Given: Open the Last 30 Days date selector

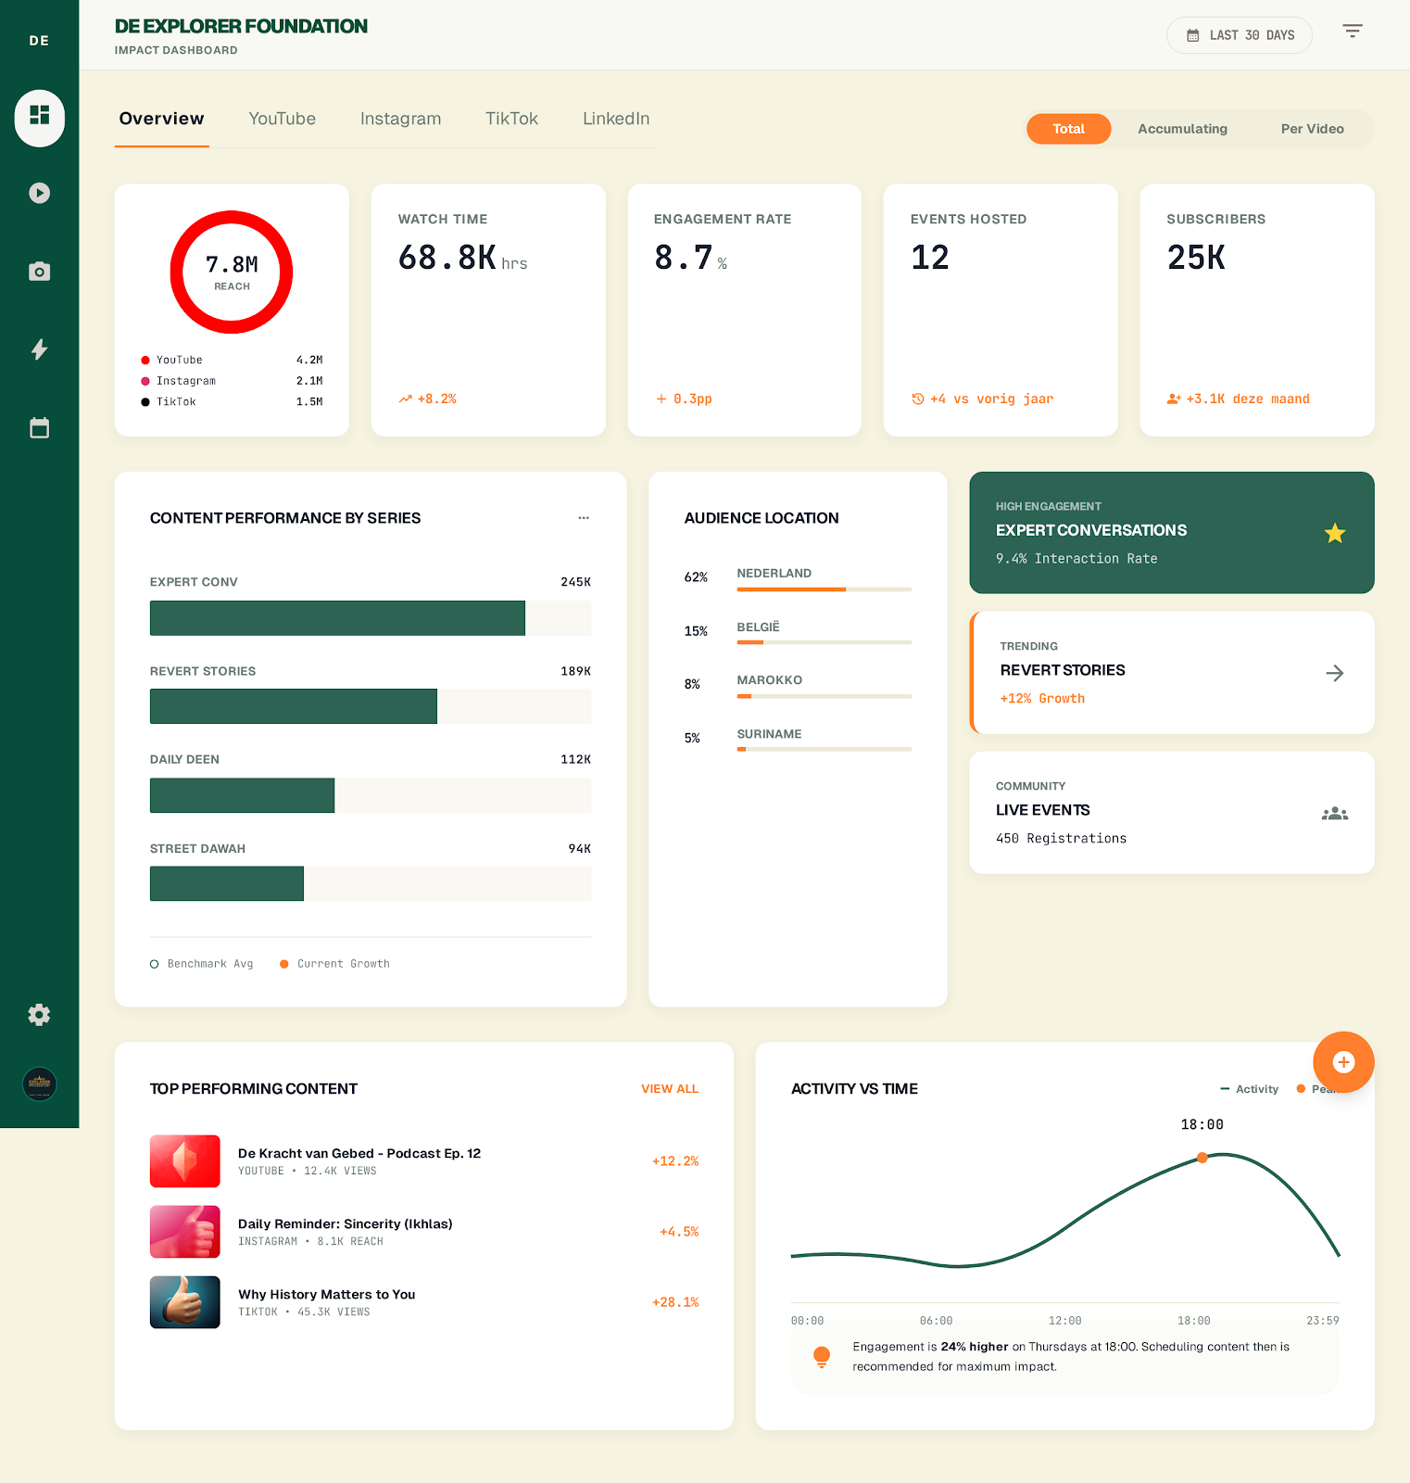Looking at the screenshot, I should coord(1240,35).
